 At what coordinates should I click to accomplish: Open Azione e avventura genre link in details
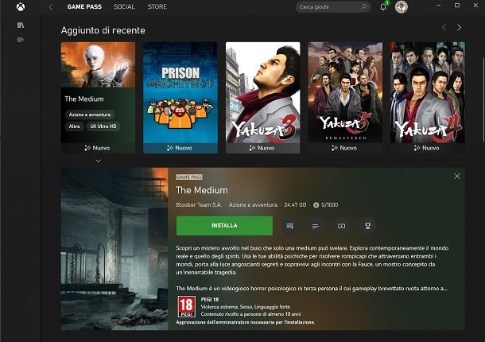tap(253, 205)
